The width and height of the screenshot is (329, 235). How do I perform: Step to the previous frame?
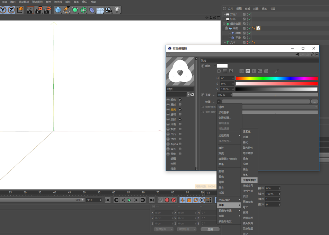(123, 200)
